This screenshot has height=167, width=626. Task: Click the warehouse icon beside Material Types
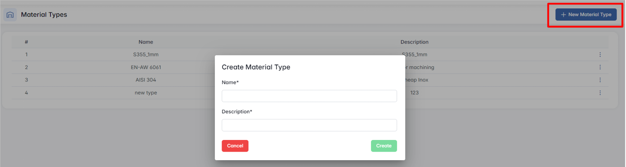[x=10, y=15]
